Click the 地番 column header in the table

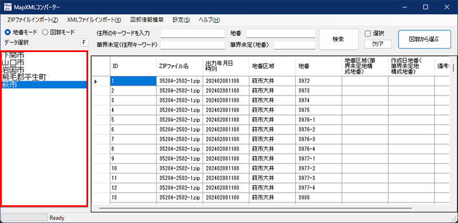[x=319, y=66]
